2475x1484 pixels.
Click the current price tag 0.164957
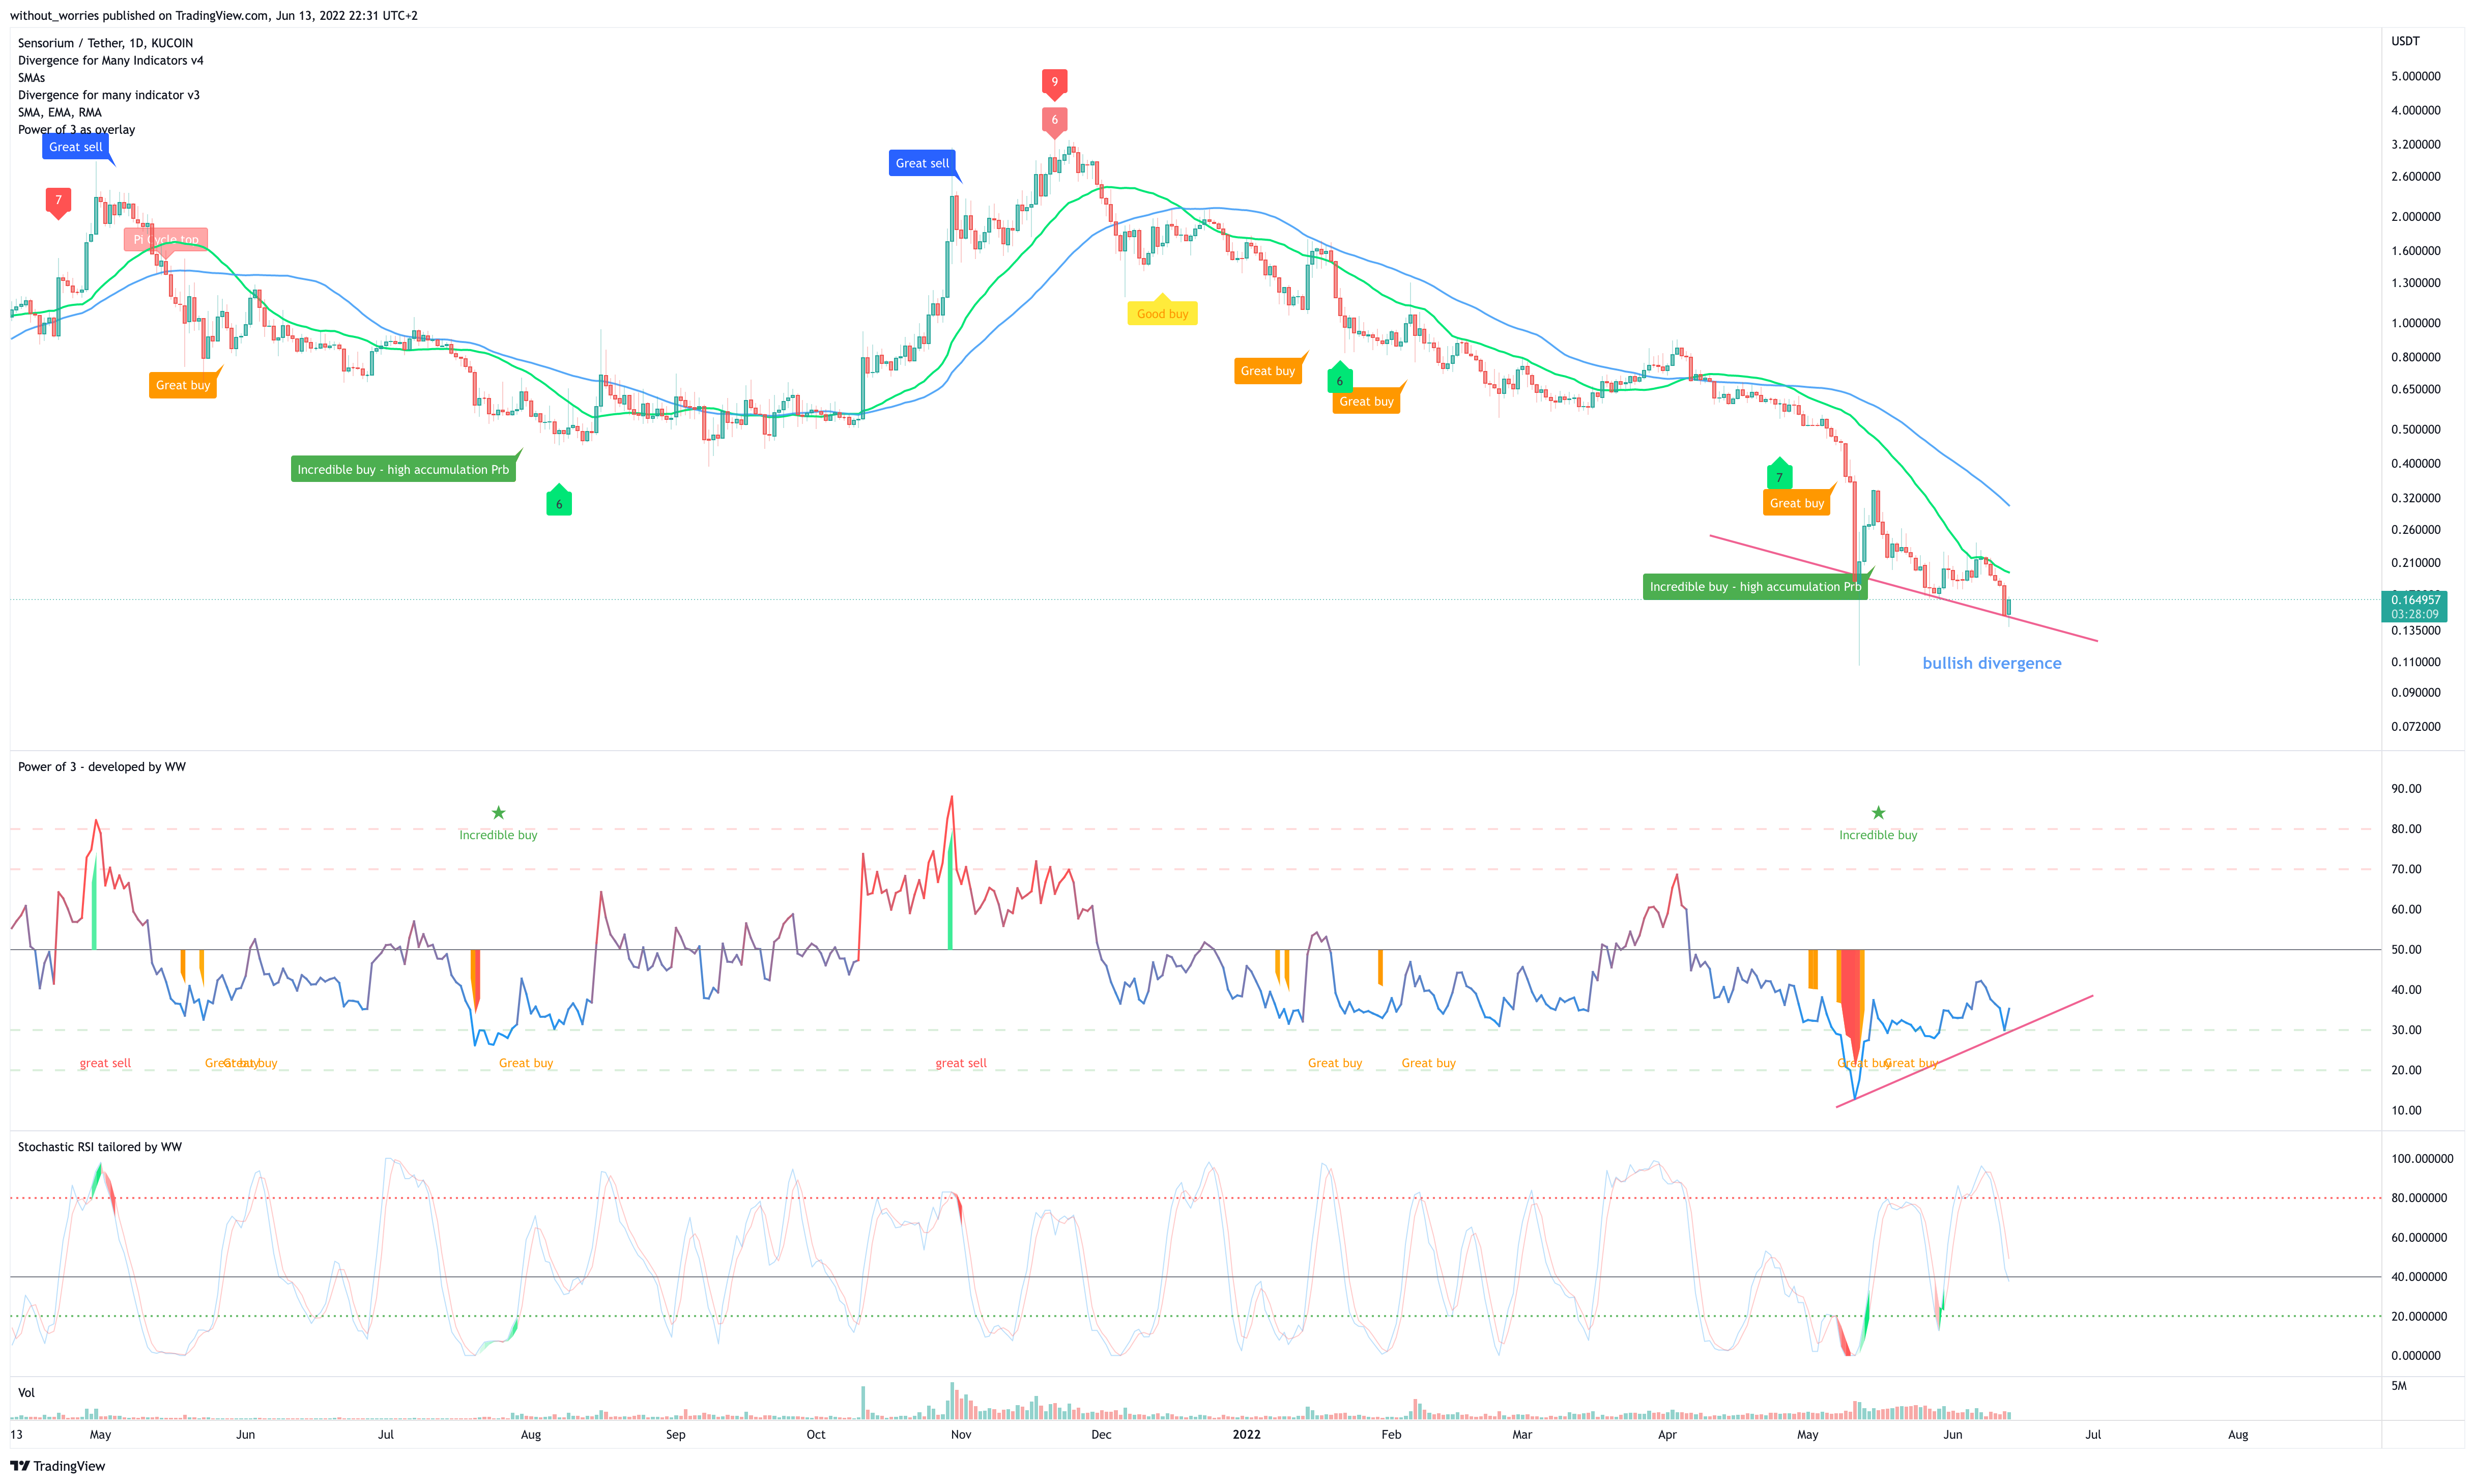click(x=2414, y=600)
